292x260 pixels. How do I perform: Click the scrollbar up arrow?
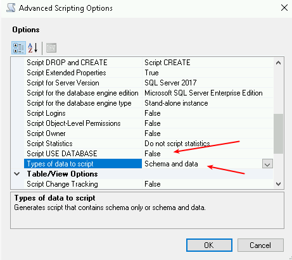pos(278,63)
